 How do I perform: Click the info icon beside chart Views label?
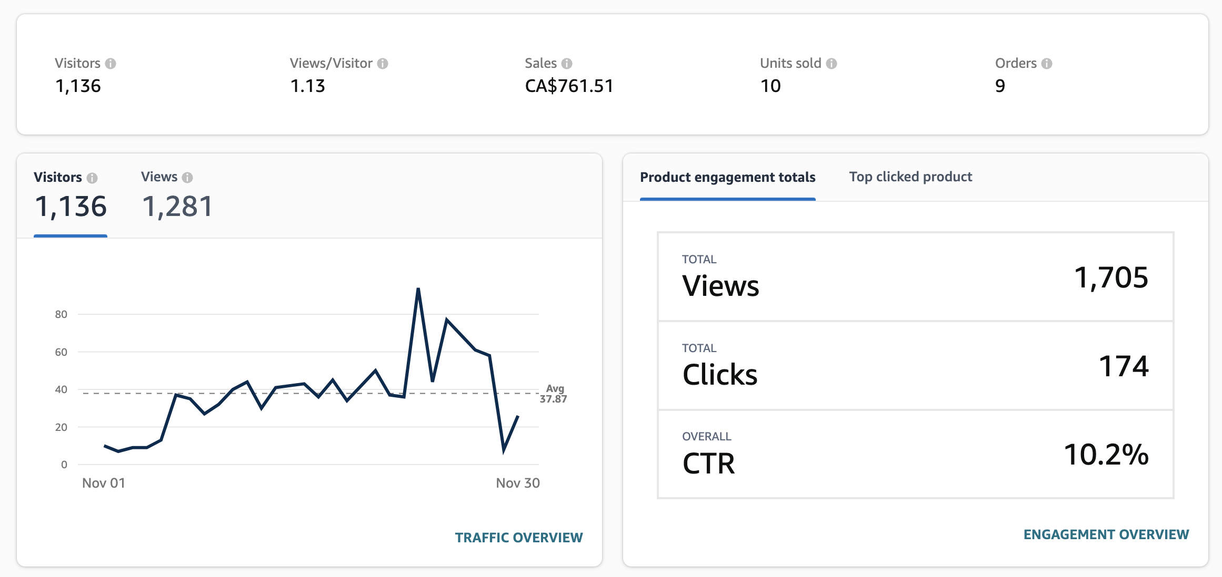[187, 177]
